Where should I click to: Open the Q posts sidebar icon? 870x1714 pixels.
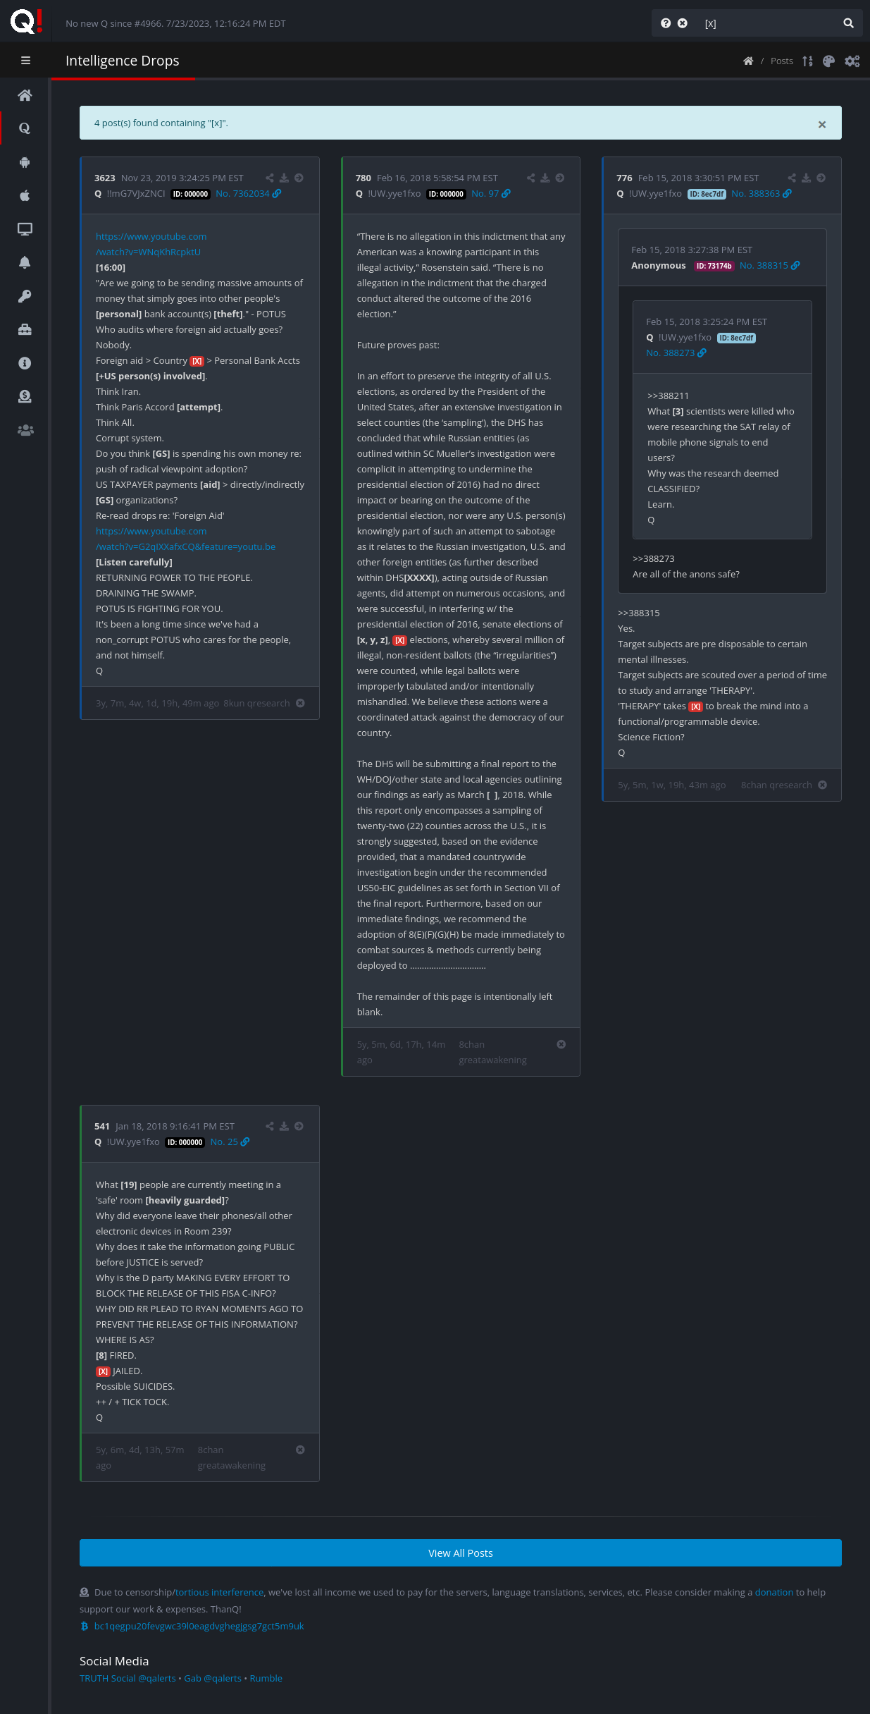click(x=25, y=128)
